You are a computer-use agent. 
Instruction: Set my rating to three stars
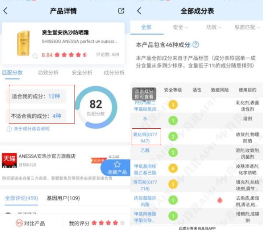point(108,223)
